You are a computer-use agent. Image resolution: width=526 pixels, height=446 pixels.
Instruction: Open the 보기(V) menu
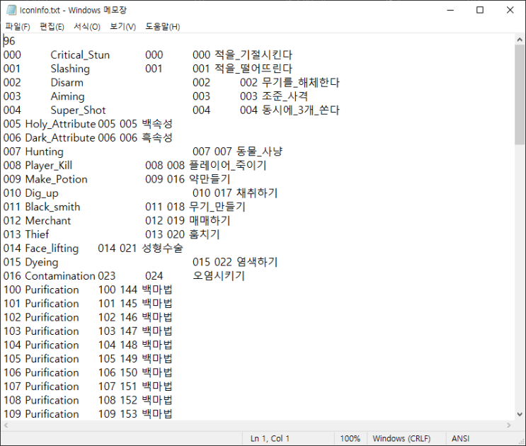coord(122,27)
